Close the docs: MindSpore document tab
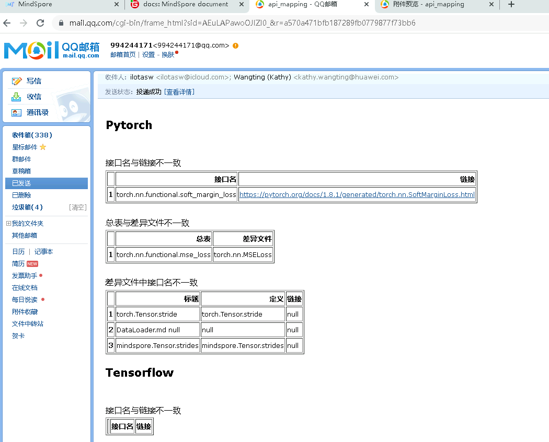Viewport: 549px width, 442px height. (242, 4)
